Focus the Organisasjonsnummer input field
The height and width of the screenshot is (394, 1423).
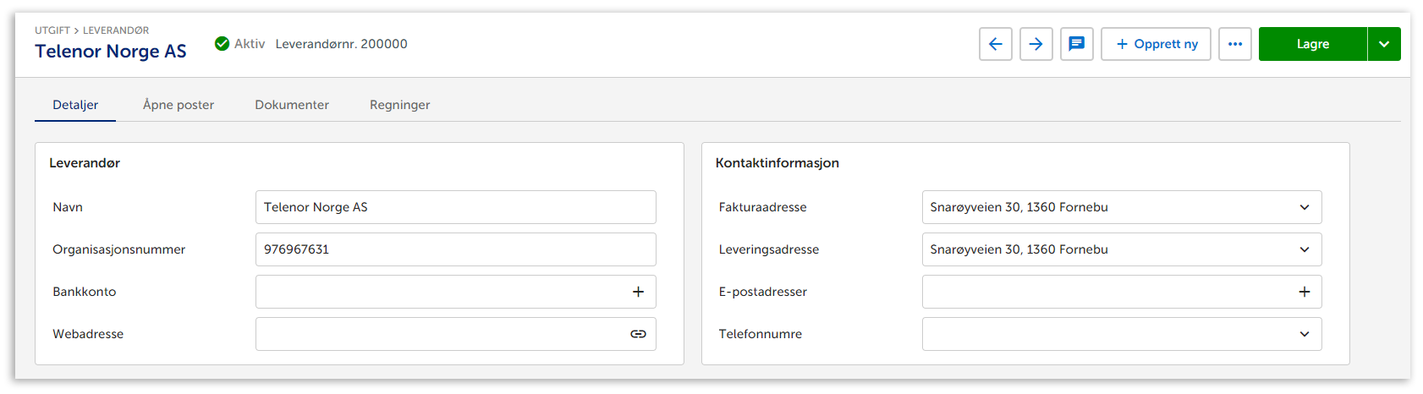(455, 249)
